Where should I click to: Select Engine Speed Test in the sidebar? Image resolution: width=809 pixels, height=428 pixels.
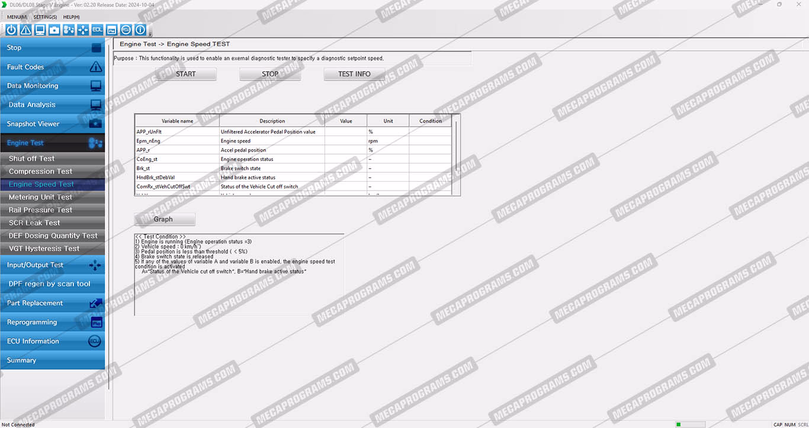[53, 184]
